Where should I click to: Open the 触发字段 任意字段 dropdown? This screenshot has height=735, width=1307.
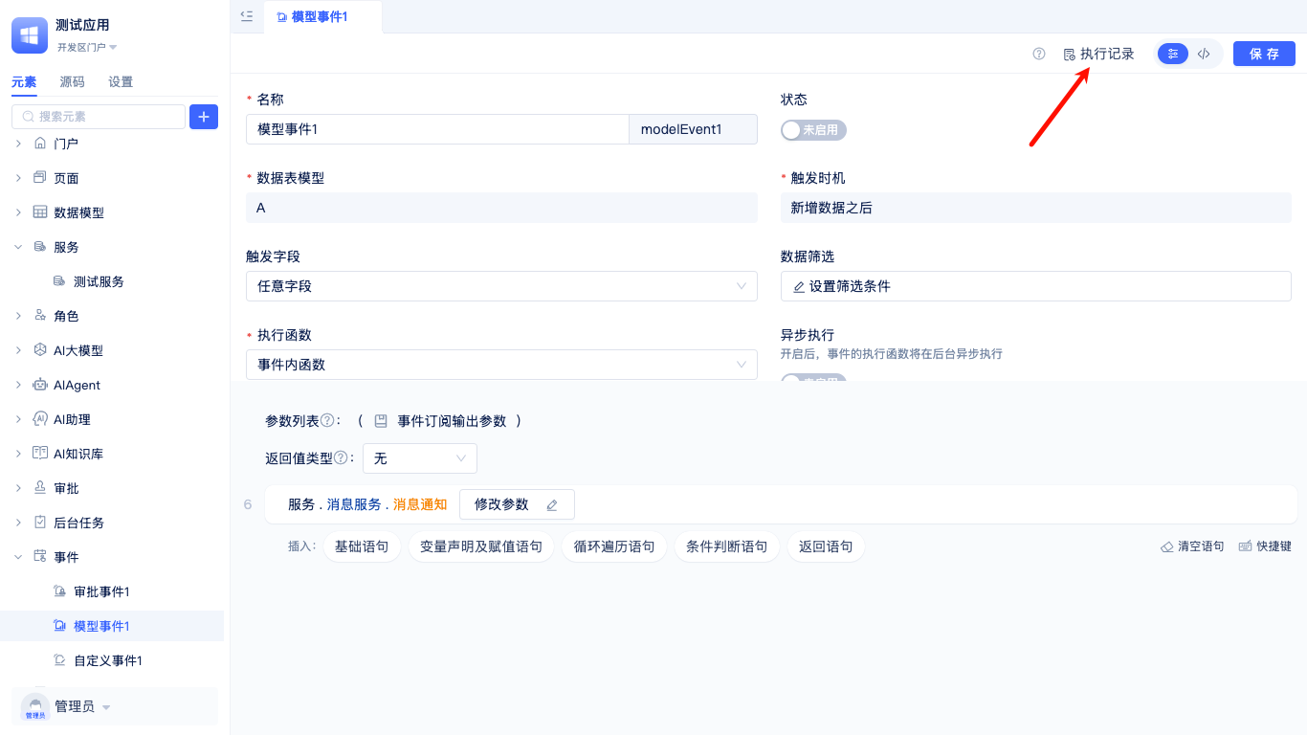point(501,286)
